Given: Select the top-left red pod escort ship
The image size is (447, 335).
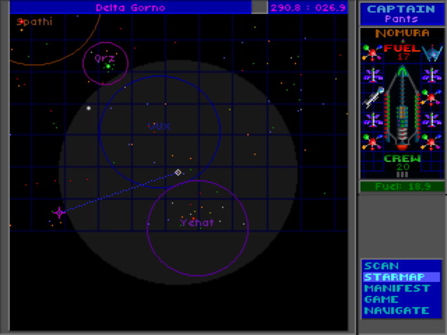Looking at the screenshot, I should point(372,52).
